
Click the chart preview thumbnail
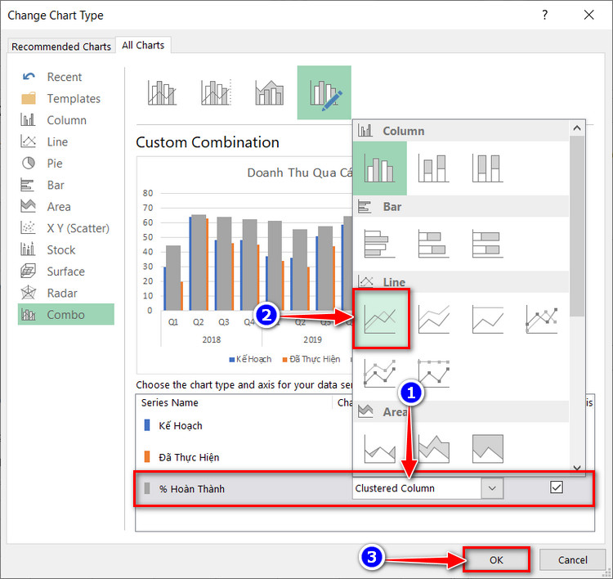tap(244, 265)
